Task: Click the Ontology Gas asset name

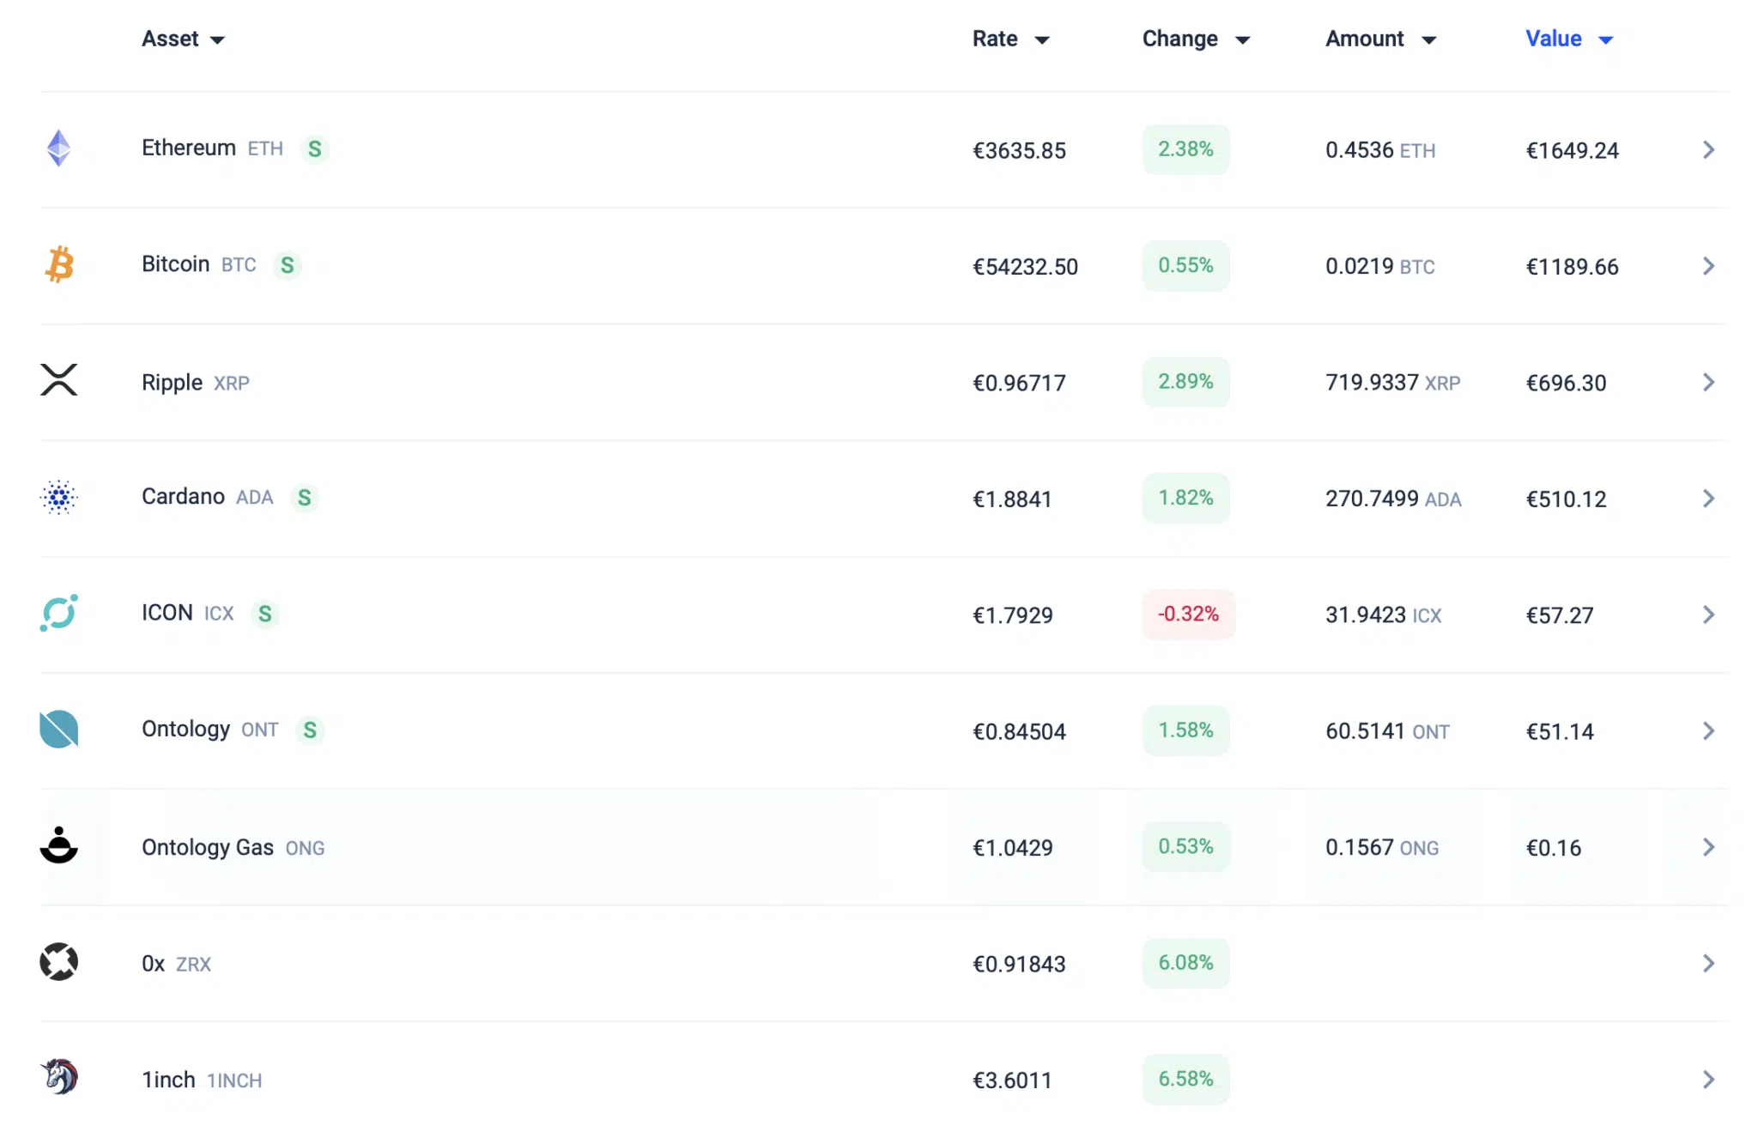Action: 208,847
